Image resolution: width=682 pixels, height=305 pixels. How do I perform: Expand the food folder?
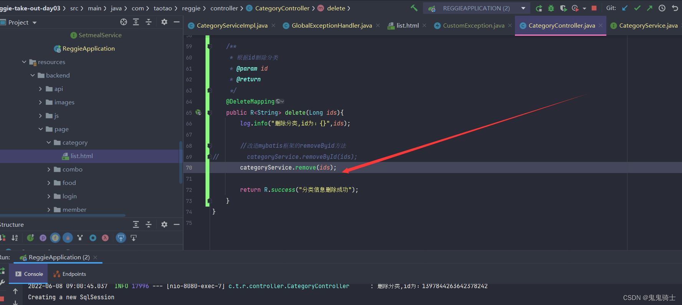coord(49,183)
